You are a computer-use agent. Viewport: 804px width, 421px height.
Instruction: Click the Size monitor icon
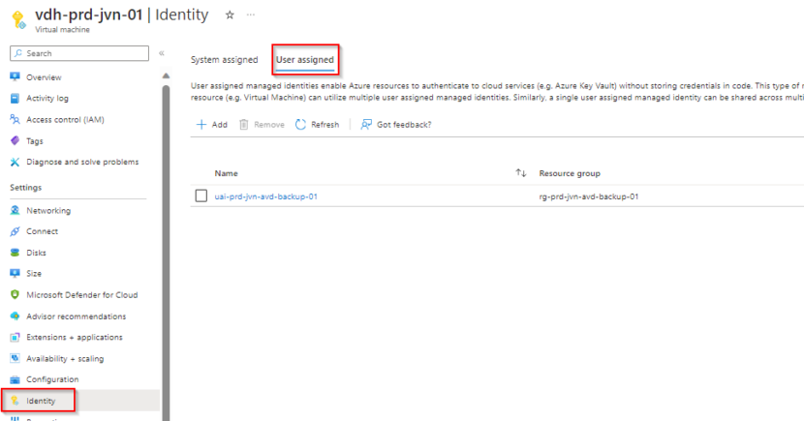[x=15, y=274]
